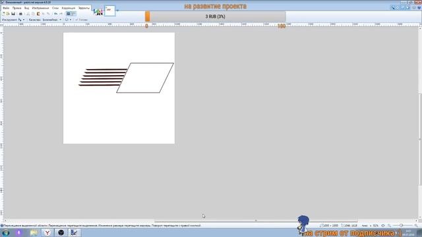
Task: Undo the last action with Undo arrow
Action: click(55, 14)
